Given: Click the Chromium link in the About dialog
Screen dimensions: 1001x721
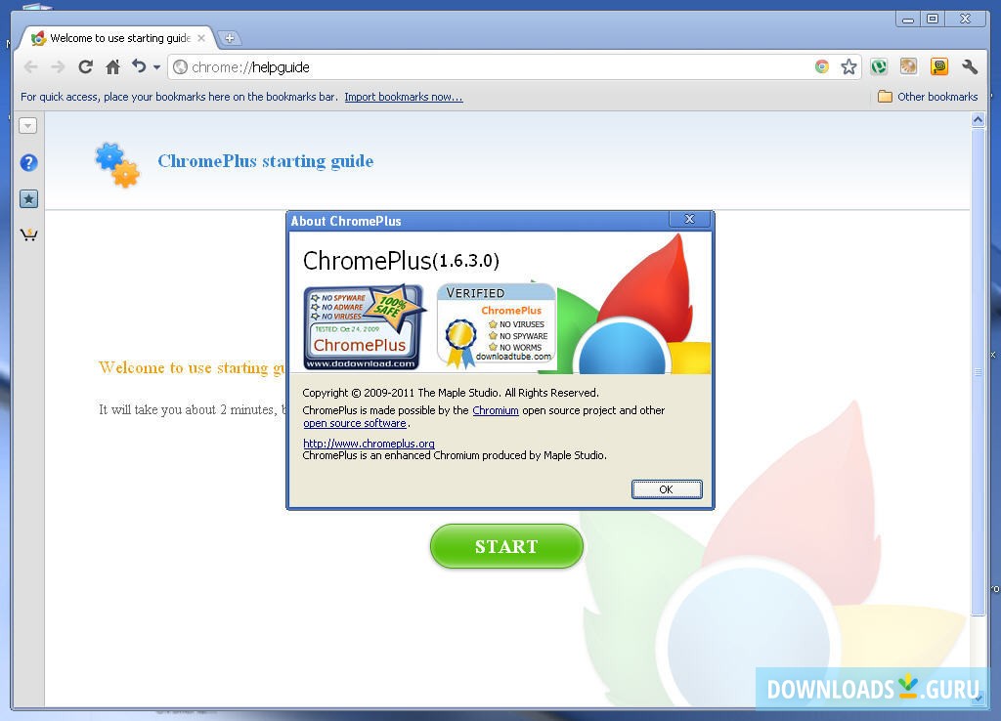Looking at the screenshot, I should pos(496,410).
